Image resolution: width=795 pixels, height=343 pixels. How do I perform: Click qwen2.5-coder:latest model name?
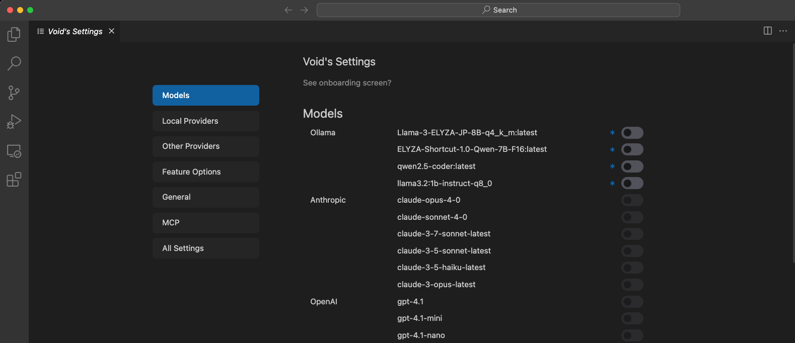pos(436,166)
